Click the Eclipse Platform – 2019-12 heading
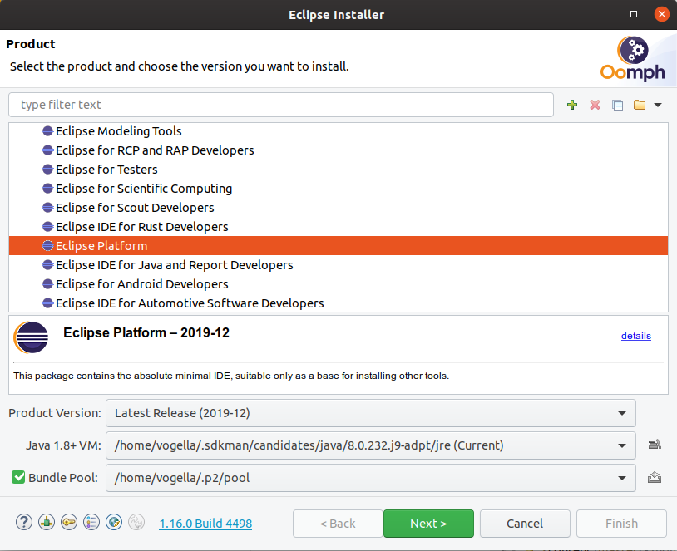The height and width of the screenshot is (551, 677). (x=146, y=332)
